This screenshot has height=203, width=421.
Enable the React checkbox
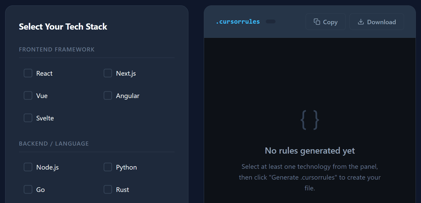tap(28, 73)
